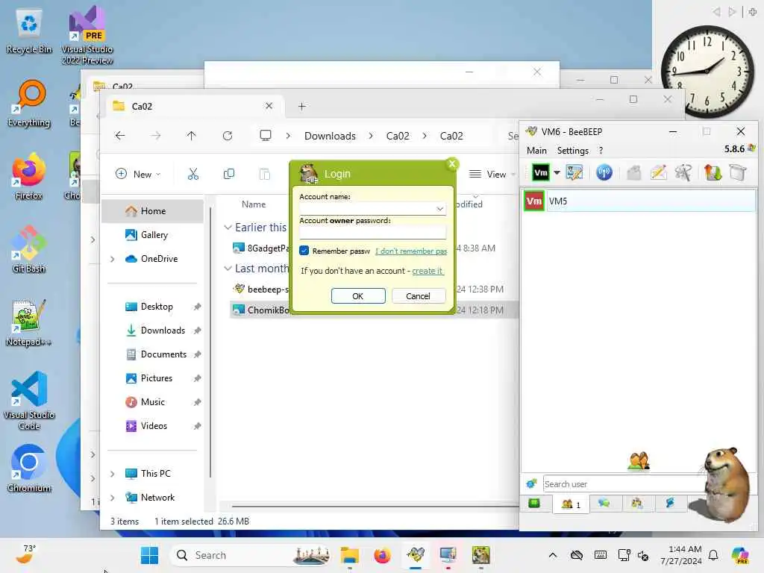Click the I don't remember password link
Screen dimensions: 764x573
tap(411, 251)
